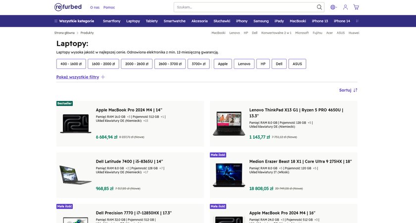This screenshot has width=416, height=223.
Task: Click Dell Latitude 7400 product image
Action: [76, 174]
